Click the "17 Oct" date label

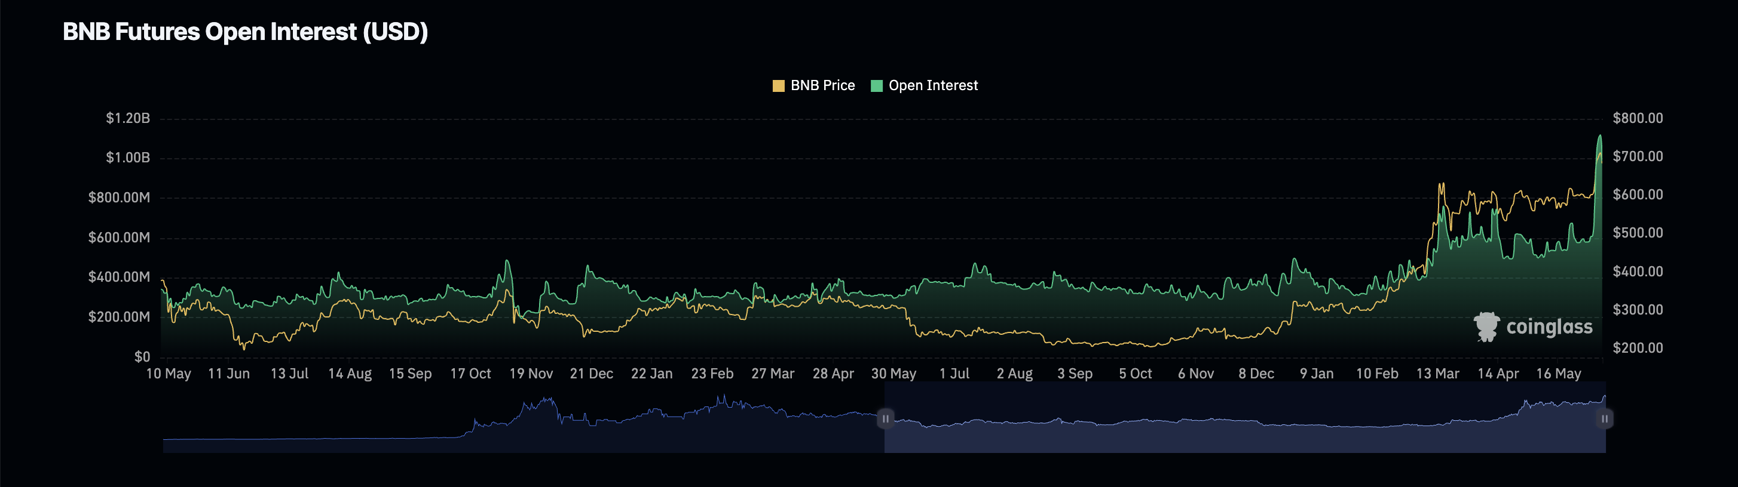coord(470,374)
